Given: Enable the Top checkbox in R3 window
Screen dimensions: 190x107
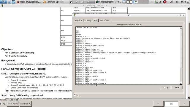Looking at the screenshot, I should point(75,95).
